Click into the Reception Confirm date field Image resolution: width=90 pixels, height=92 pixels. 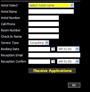pos(39,62)
